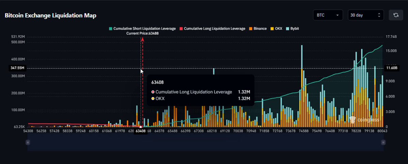The image size is (408, 164).
Task: Open the 30 day range selector
Action: [x=365, y=15]
